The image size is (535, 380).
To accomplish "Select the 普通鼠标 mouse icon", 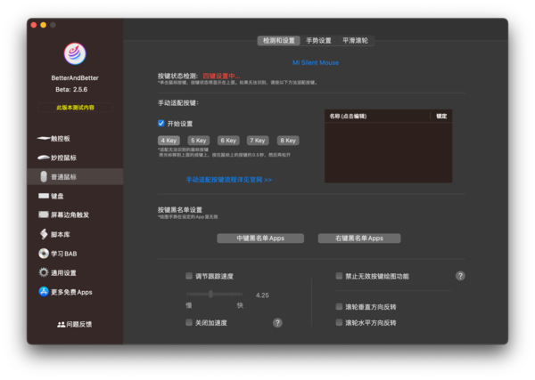I will point(44,177).
